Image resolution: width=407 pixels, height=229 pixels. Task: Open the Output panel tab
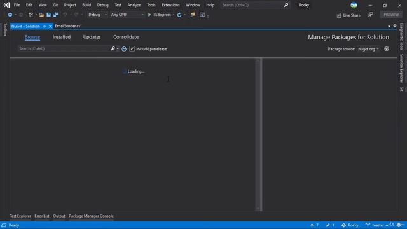point(59,216)
